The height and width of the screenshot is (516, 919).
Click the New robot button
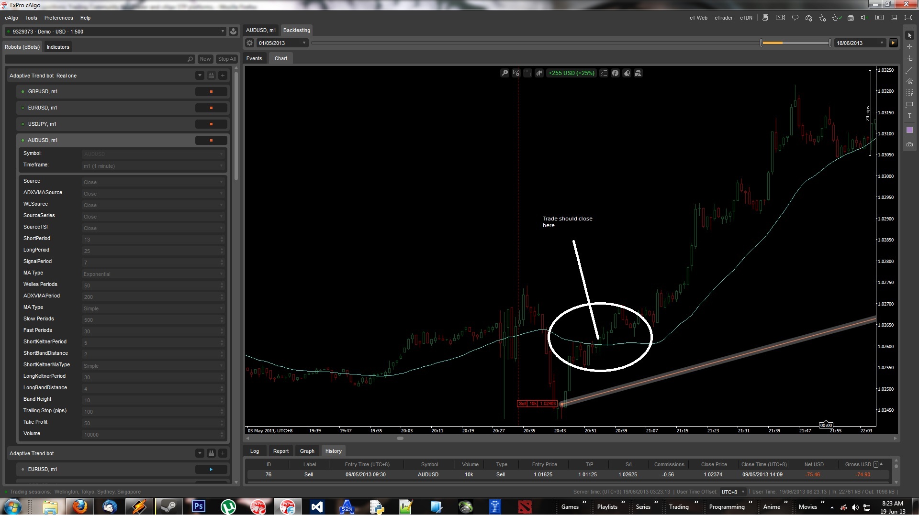coord(205,59)
